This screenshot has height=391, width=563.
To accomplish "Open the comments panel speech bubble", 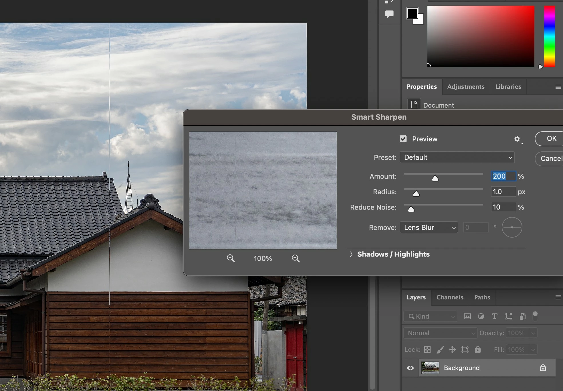I will click(x=389, y=14).
